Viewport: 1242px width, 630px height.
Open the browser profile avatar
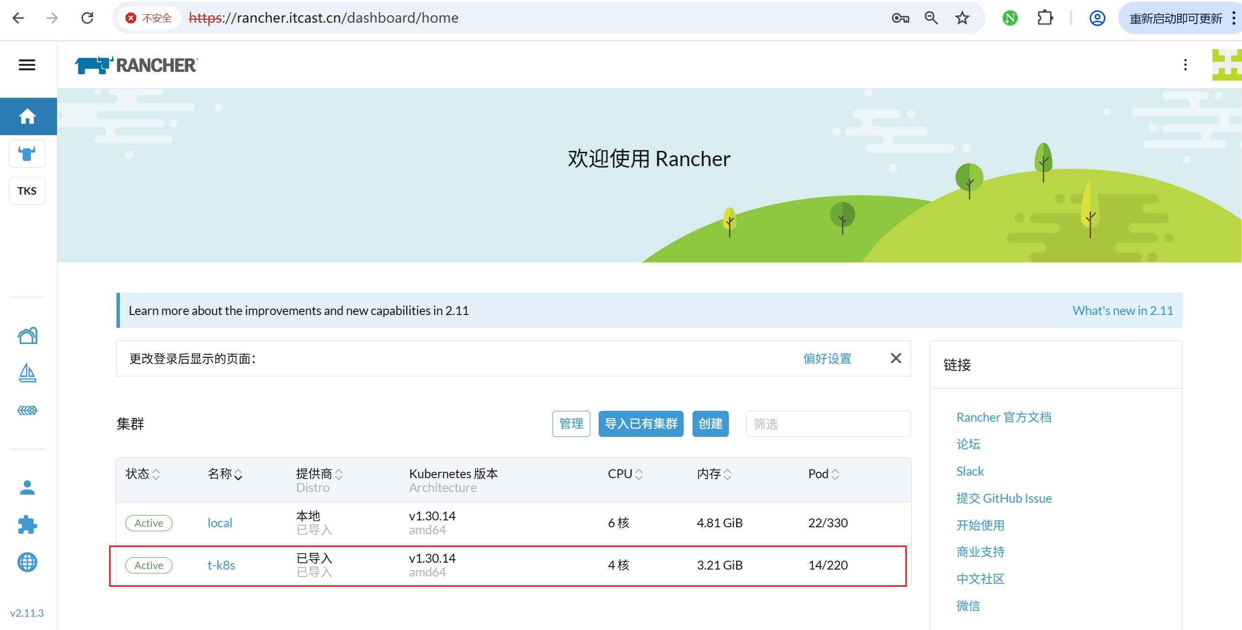coord(1097,18)
